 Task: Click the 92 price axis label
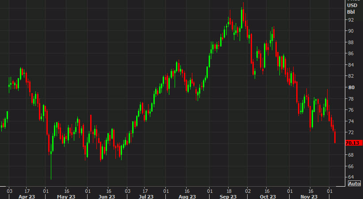tap(351, 20)
